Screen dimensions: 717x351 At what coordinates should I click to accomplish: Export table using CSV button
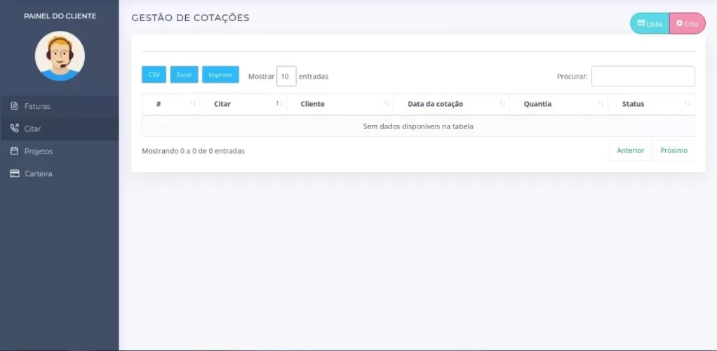tap(154, 74)
